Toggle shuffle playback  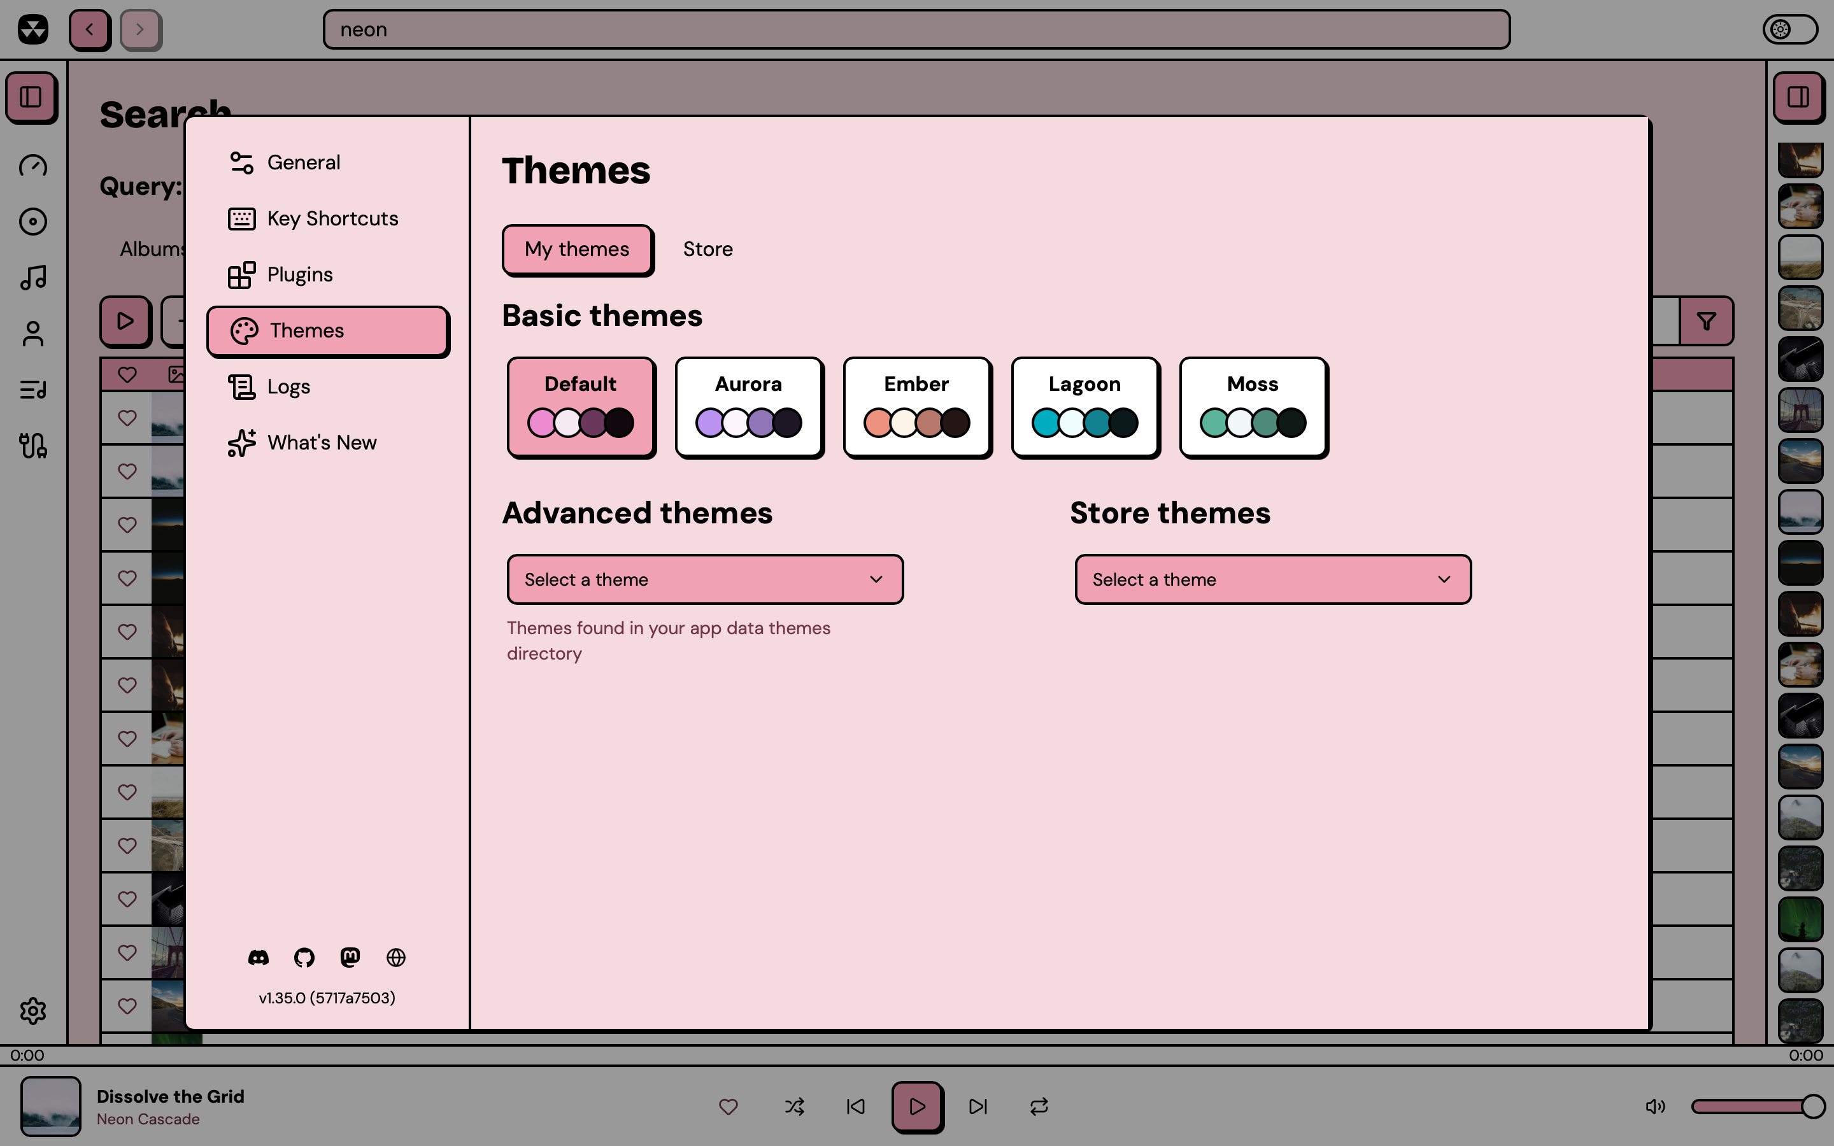794,1107
